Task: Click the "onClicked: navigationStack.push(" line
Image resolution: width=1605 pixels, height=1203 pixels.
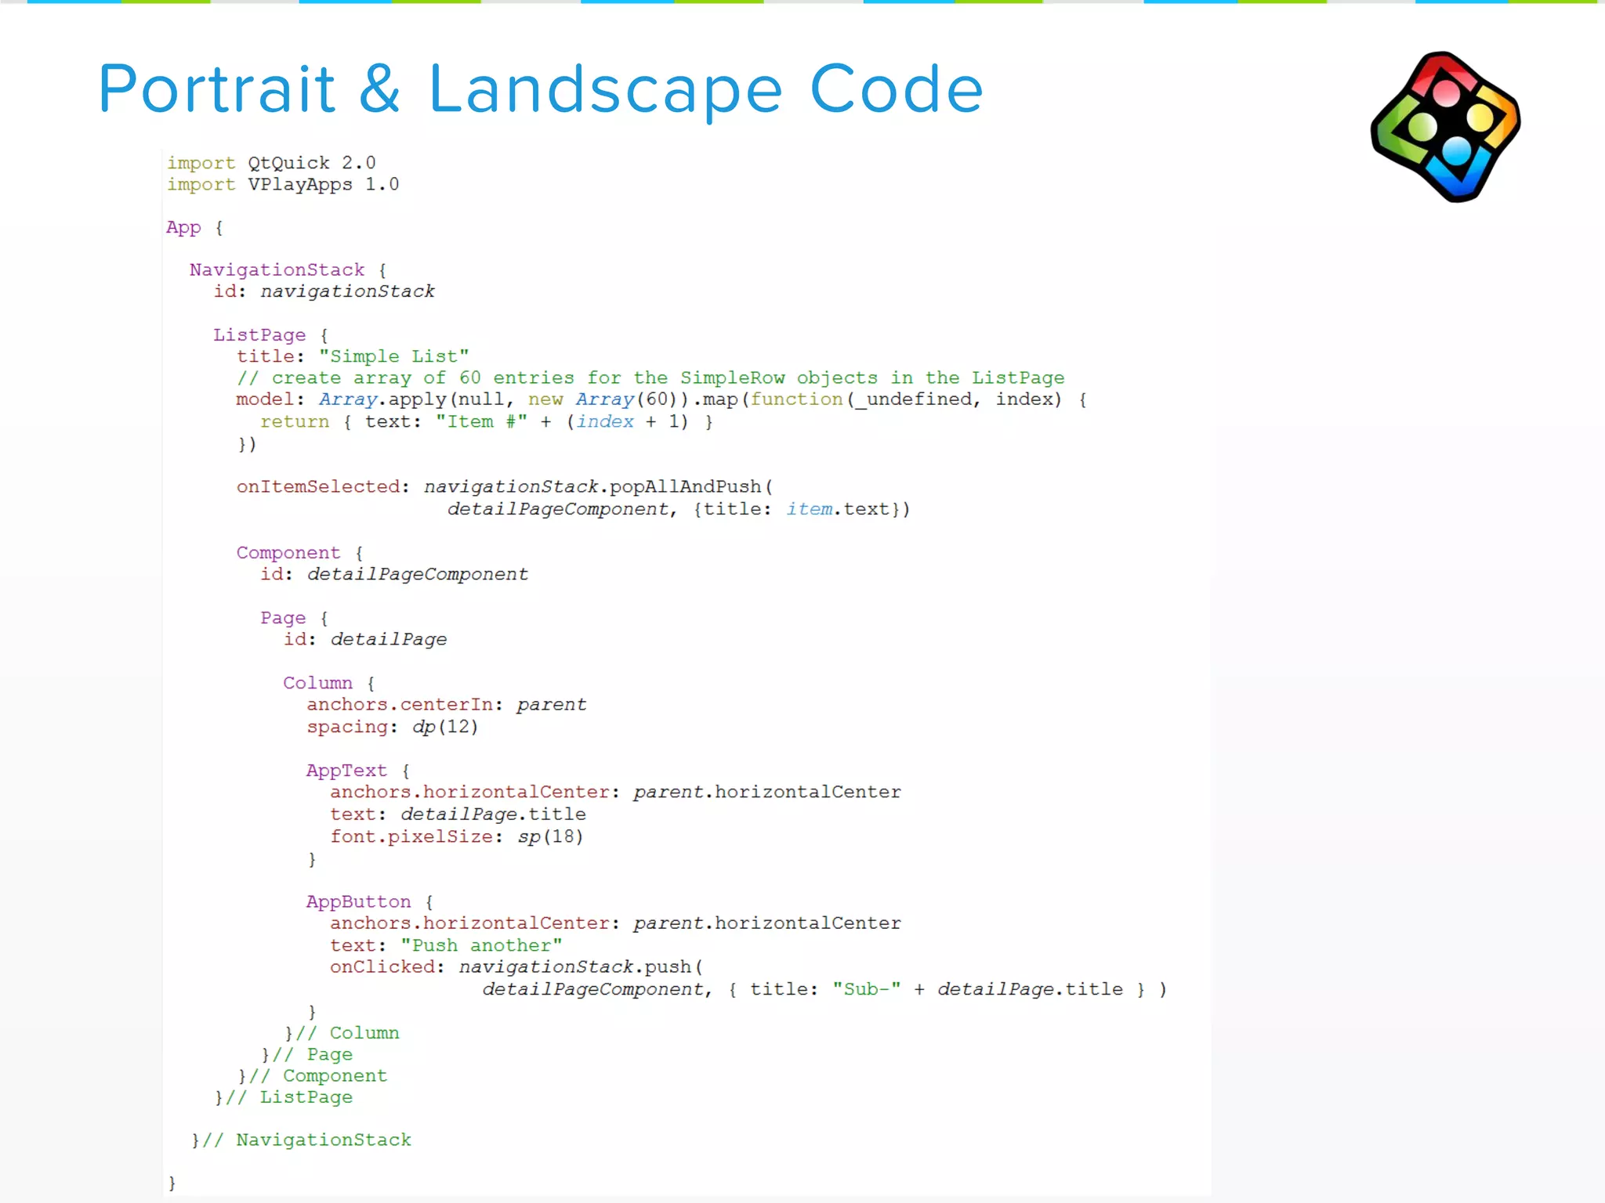Action: pyautogui.click(x=516, y=967)
